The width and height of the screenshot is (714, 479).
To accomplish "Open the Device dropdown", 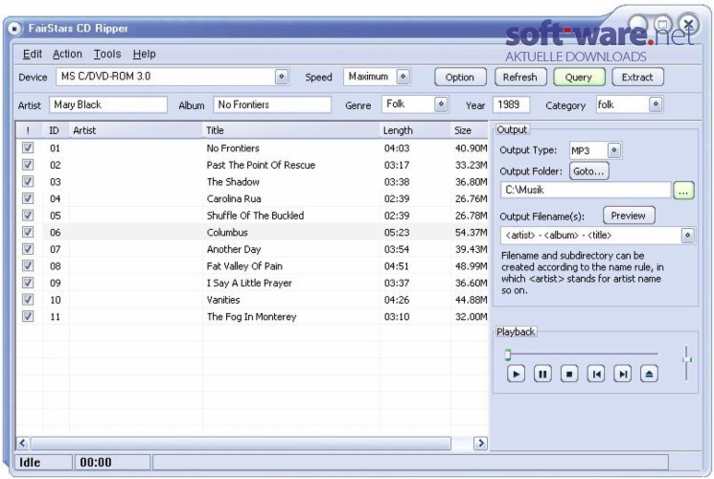I will [282, 77].
